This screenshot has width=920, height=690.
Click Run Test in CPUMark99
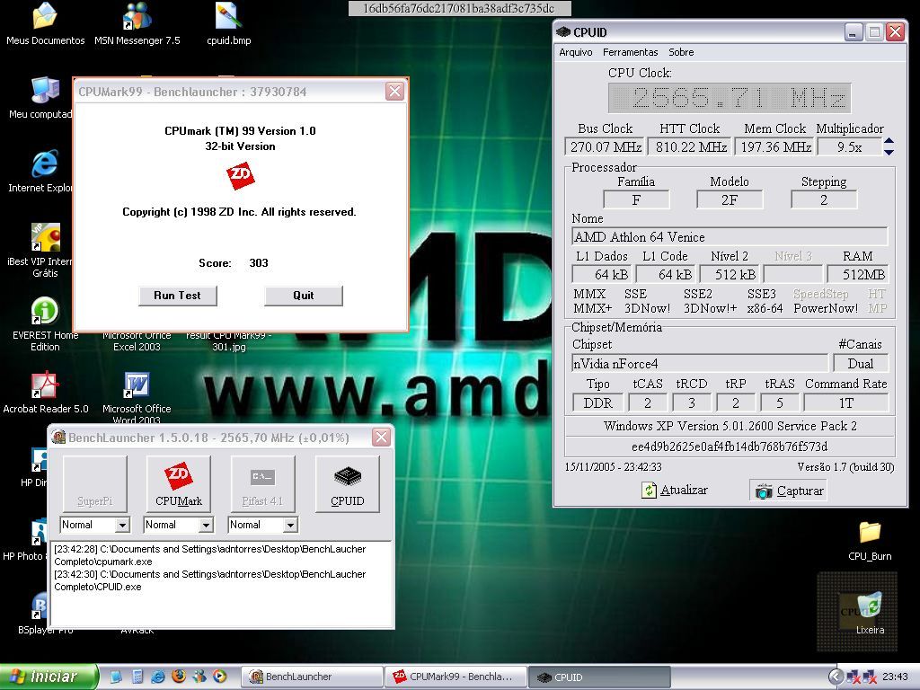(177, 295)
